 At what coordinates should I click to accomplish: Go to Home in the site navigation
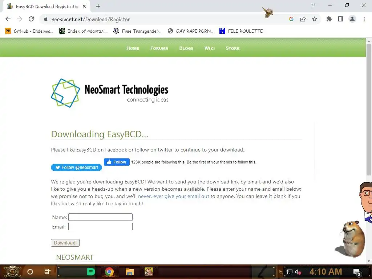click(x=133, y=48)
